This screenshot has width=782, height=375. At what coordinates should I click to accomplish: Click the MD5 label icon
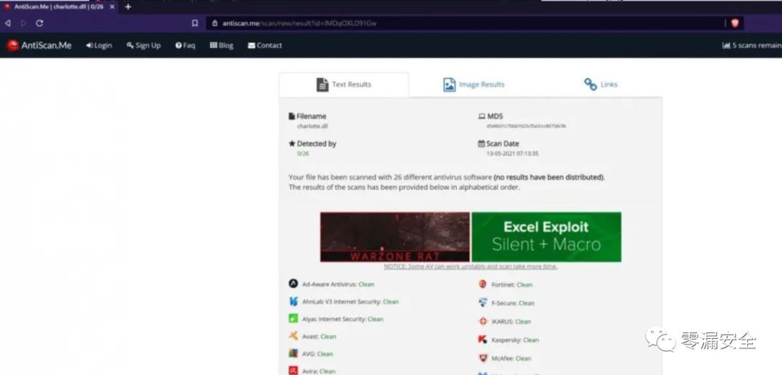click(482, 116)
